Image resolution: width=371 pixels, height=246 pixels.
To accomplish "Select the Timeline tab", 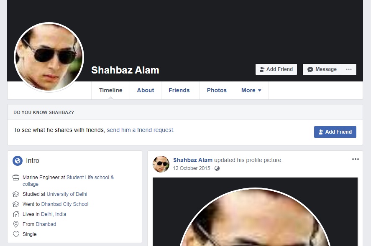I will 111,90.
